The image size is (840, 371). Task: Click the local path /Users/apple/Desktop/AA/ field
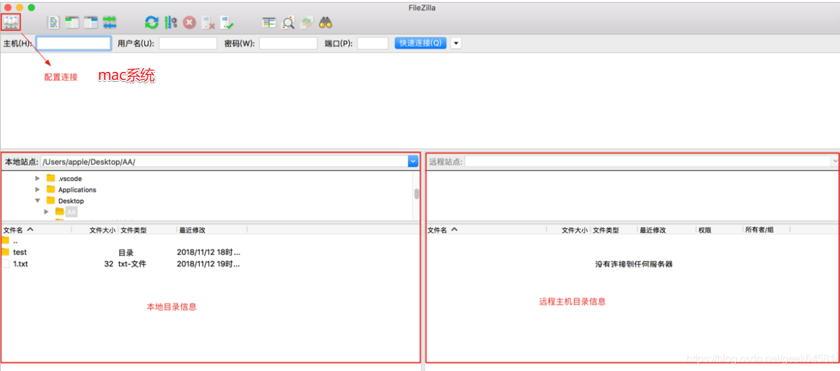[x=224, y=161]
